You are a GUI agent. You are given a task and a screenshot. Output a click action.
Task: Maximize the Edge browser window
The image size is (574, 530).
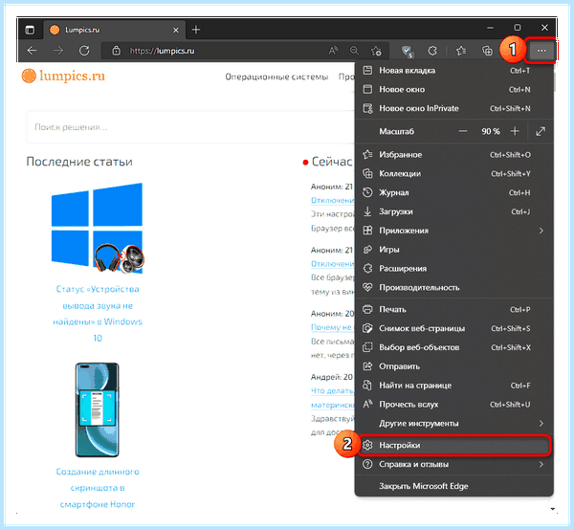(518, 28)
